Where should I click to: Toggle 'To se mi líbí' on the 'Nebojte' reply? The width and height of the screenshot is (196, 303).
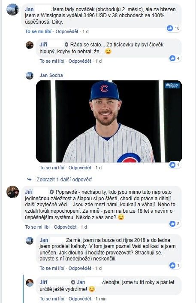click(52, 299)
